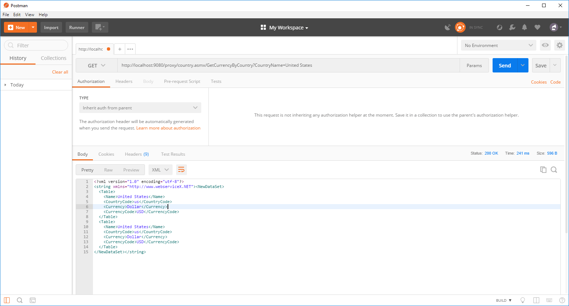Open Bootcamp lightbulb icon

pos(523,300)
